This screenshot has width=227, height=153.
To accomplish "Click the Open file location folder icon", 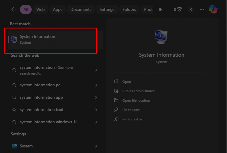I will (x=116, y=100).
